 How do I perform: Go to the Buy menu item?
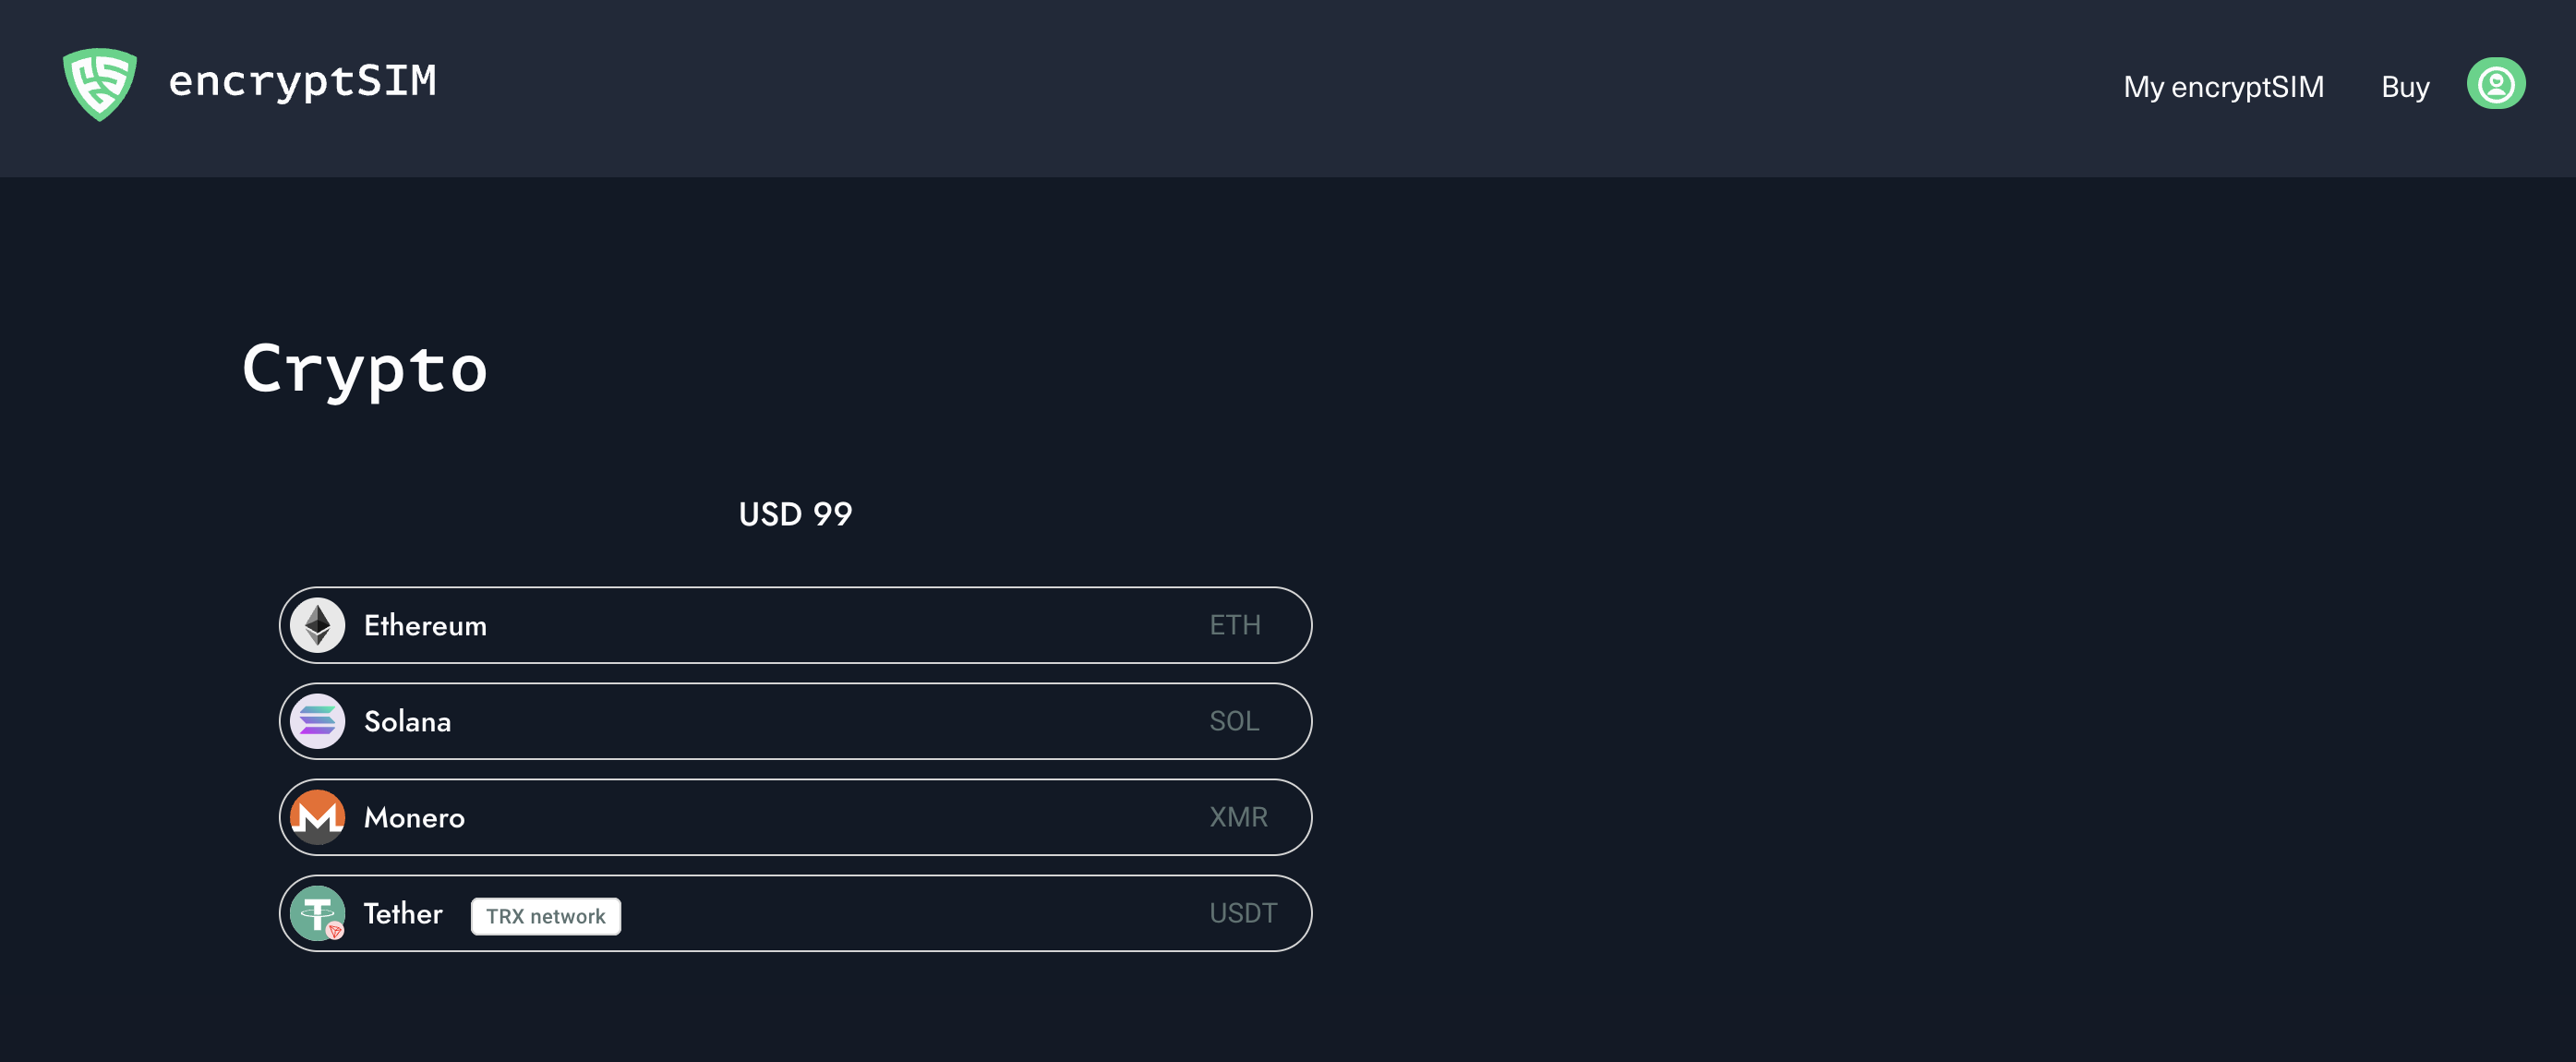tap(2404, 87)
